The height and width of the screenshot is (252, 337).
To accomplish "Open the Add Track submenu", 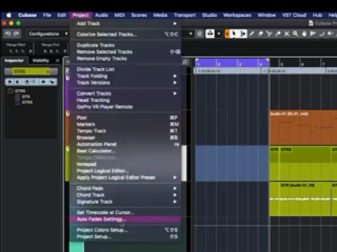I will 126,24.
